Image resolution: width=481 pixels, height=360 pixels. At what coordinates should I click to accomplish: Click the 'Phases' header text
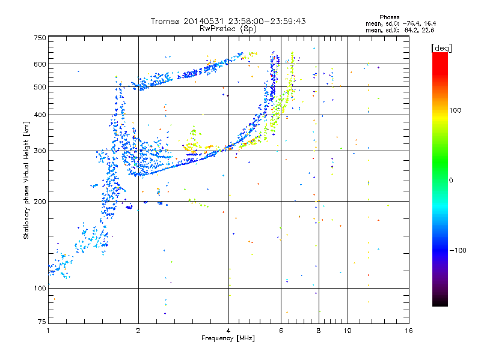click(x=389, y=17)
